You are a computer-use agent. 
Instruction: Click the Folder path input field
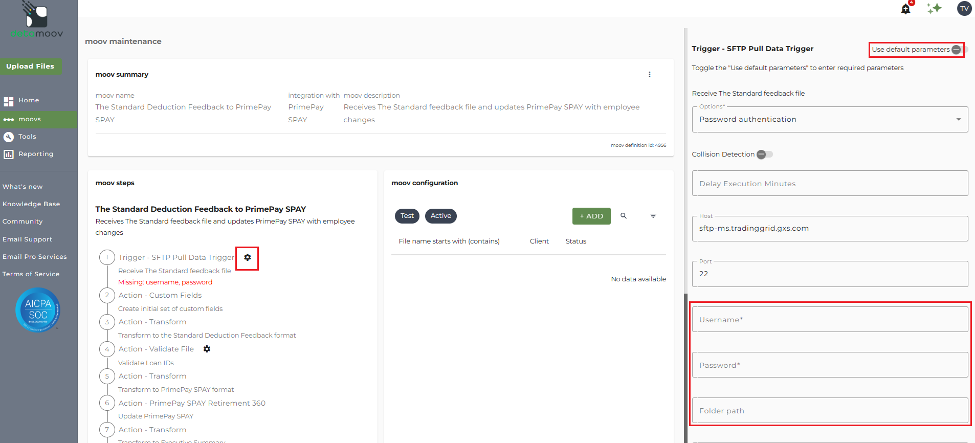pyautogui.click(x=830, y=410)
